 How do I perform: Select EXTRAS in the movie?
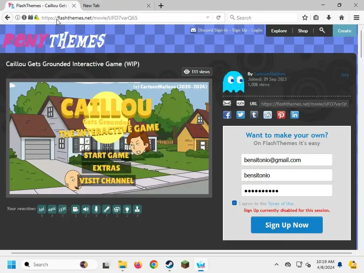[x=106, y=168]
